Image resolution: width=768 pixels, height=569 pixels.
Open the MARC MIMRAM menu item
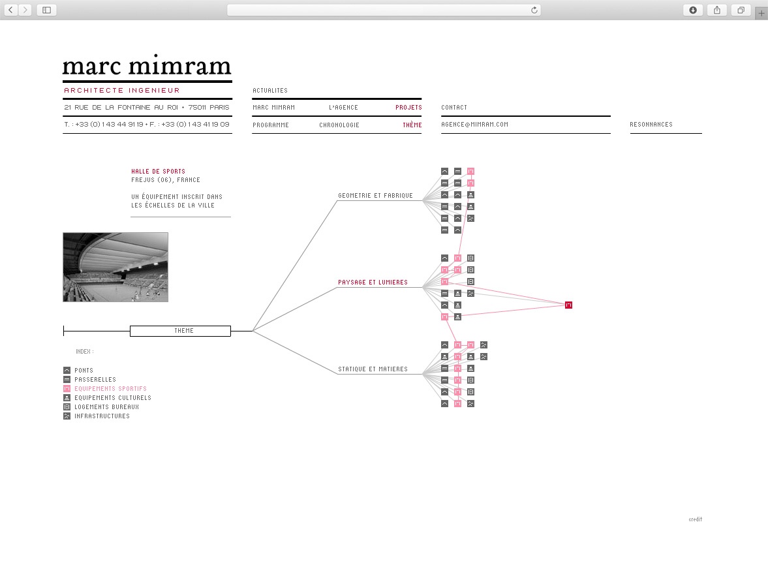point(273,107)
